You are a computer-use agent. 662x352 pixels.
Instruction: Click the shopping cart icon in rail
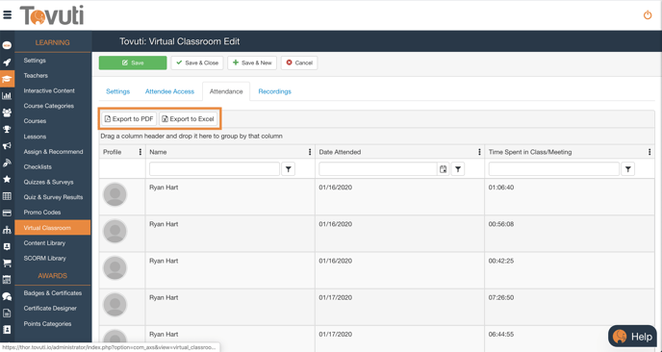tap(7, 263)
